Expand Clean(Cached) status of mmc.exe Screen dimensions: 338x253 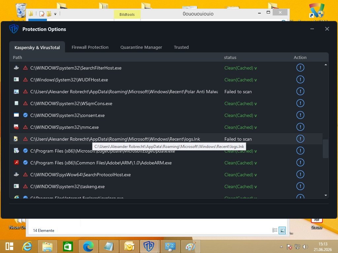[240, 127]
